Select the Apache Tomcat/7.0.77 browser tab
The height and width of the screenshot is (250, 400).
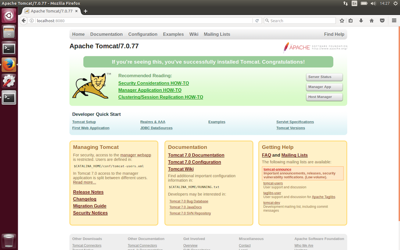[52, 11]
